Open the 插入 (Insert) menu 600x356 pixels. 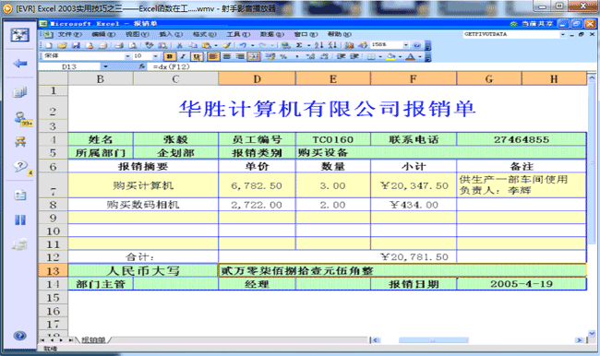click(171, 34)
